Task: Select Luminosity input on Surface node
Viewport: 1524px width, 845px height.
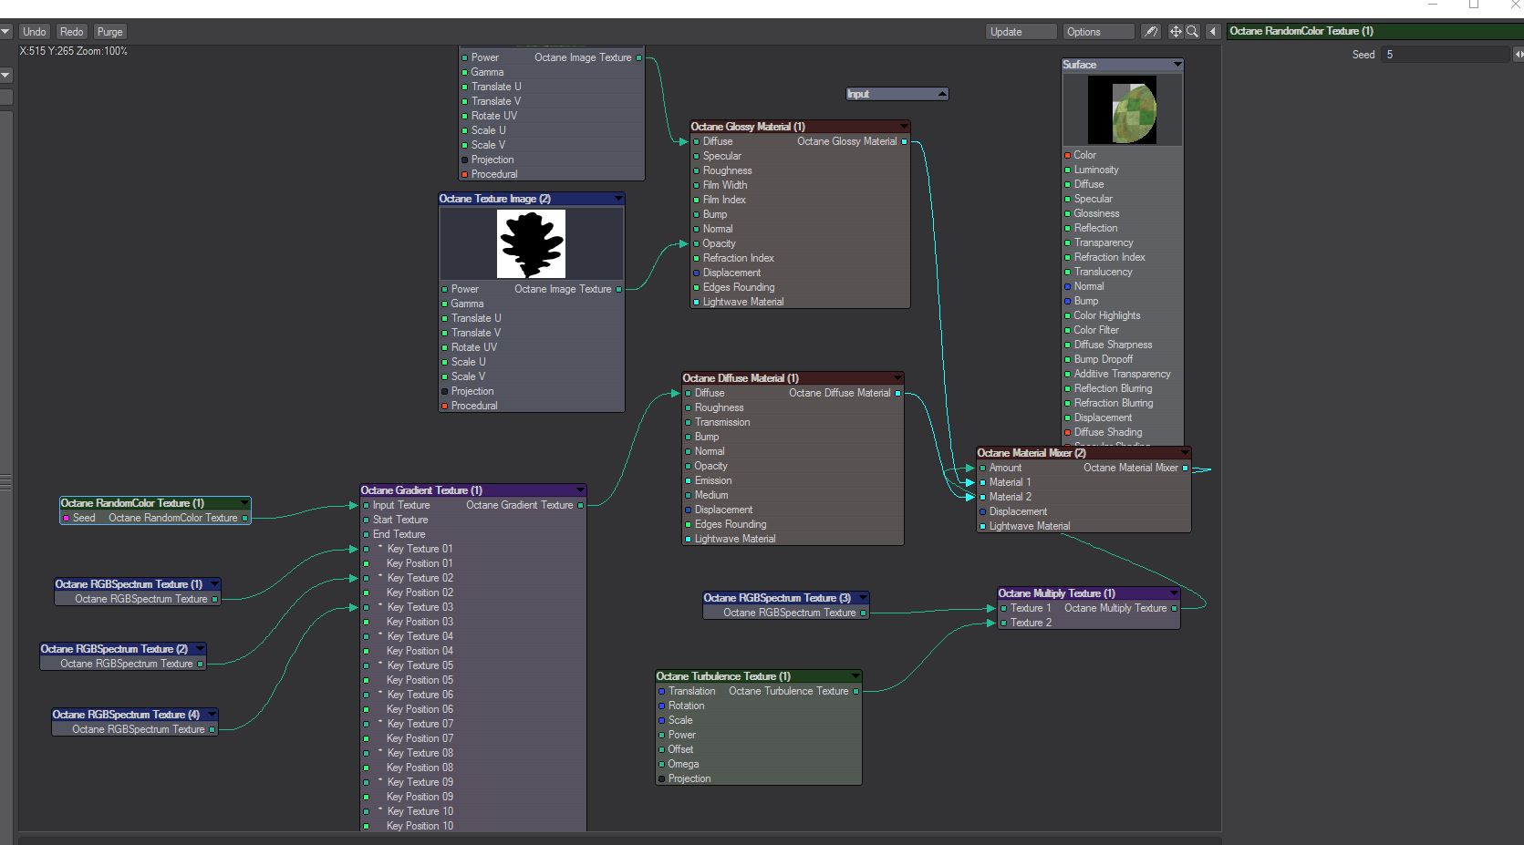Action: pos(1095,170)
